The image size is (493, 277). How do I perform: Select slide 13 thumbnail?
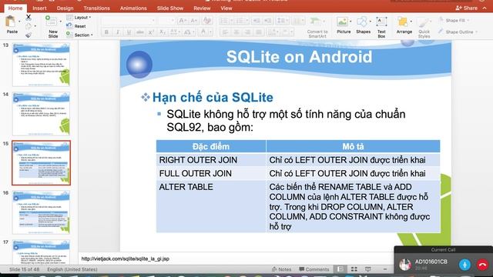tap(41, 65)
